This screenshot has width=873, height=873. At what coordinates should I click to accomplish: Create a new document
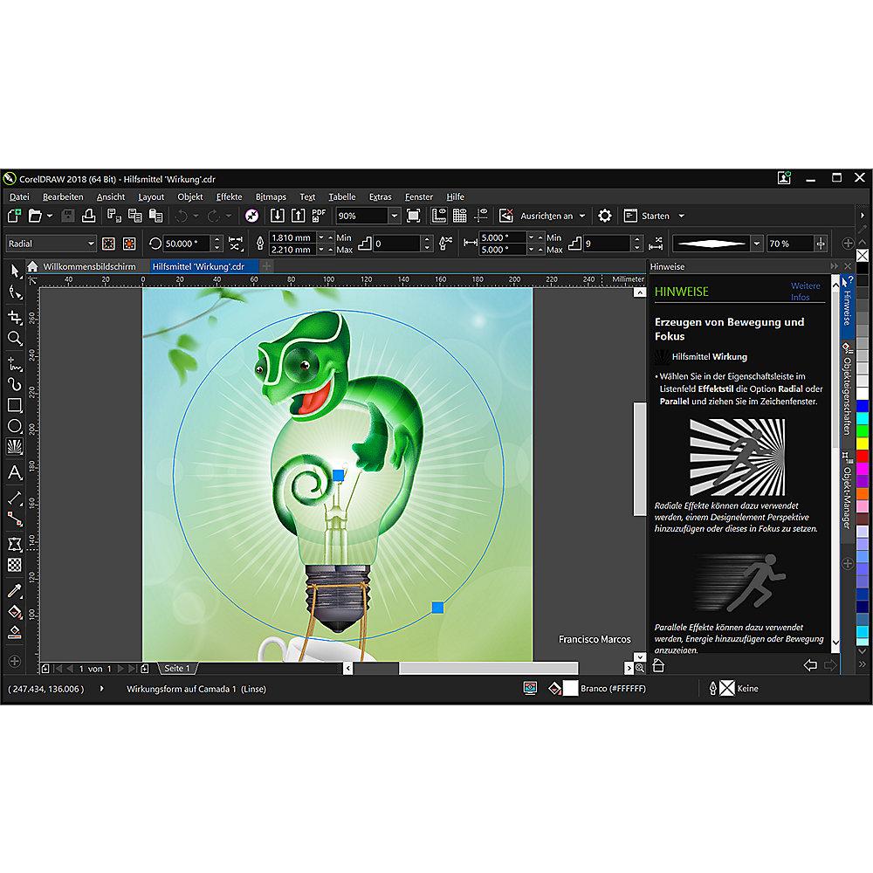coord(15,216)
